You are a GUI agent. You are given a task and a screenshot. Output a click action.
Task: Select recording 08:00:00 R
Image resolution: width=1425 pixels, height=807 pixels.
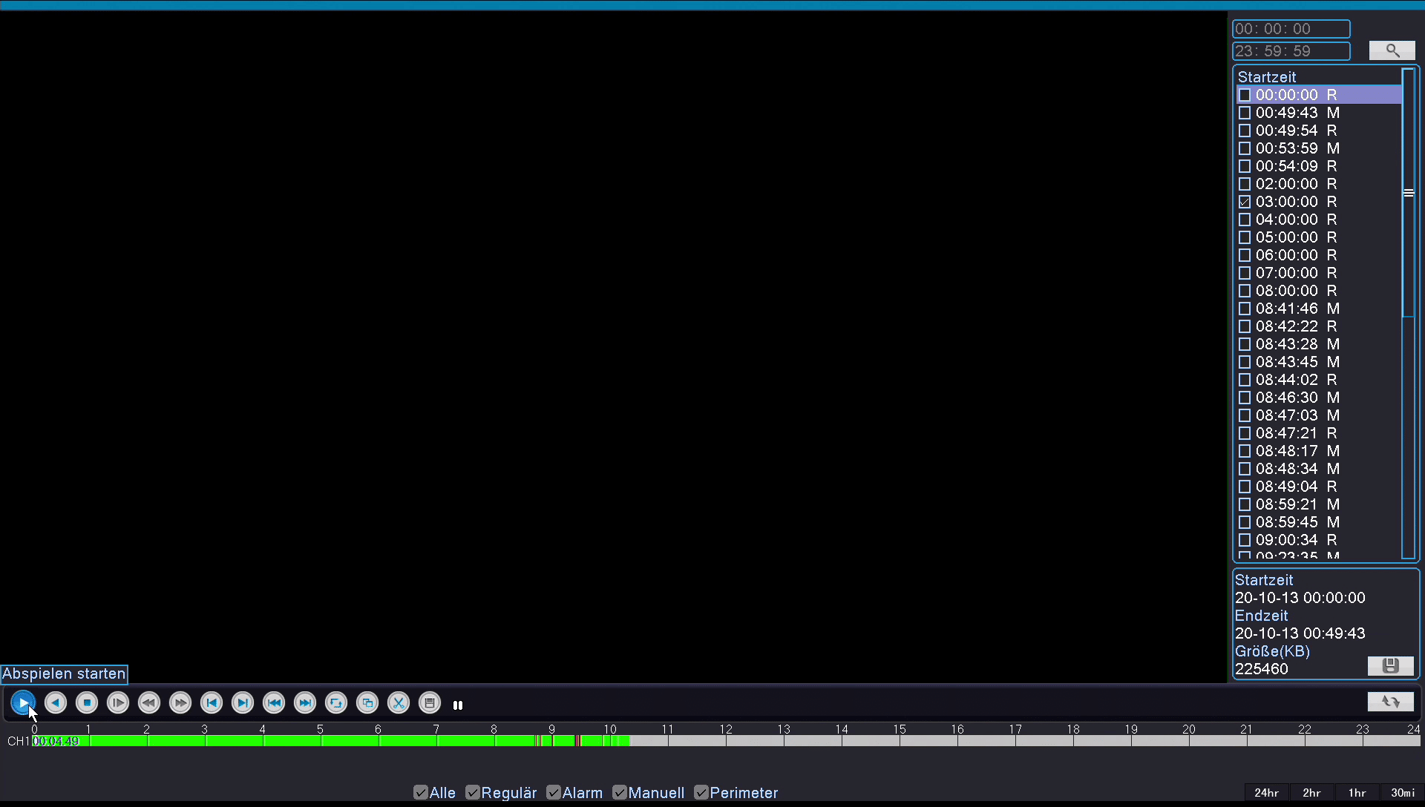tap(1319, 291)
